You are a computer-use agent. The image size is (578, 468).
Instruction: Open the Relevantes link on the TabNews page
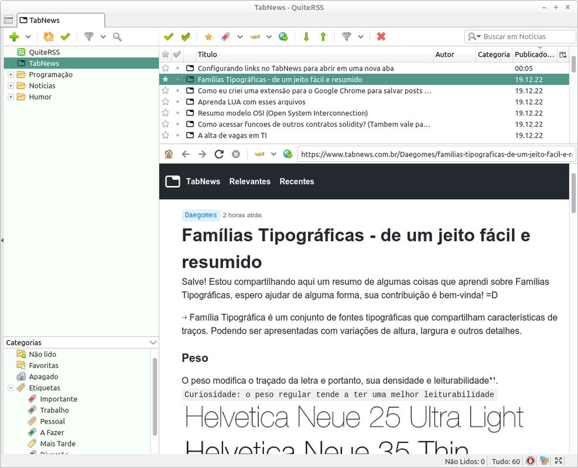[250, 181]
